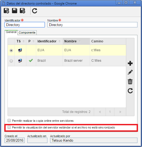Edit selected server with pencil icon

130,72
